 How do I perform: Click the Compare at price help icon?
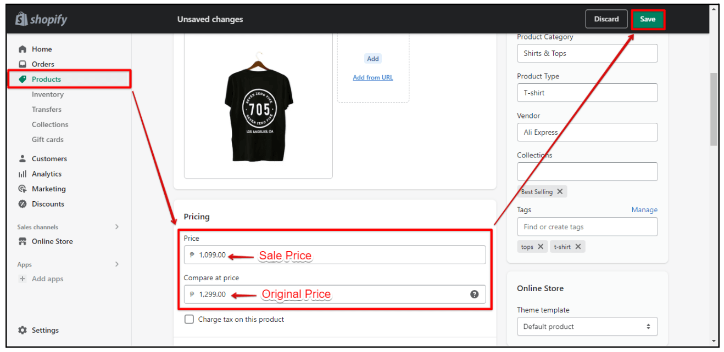pos(475,294)
